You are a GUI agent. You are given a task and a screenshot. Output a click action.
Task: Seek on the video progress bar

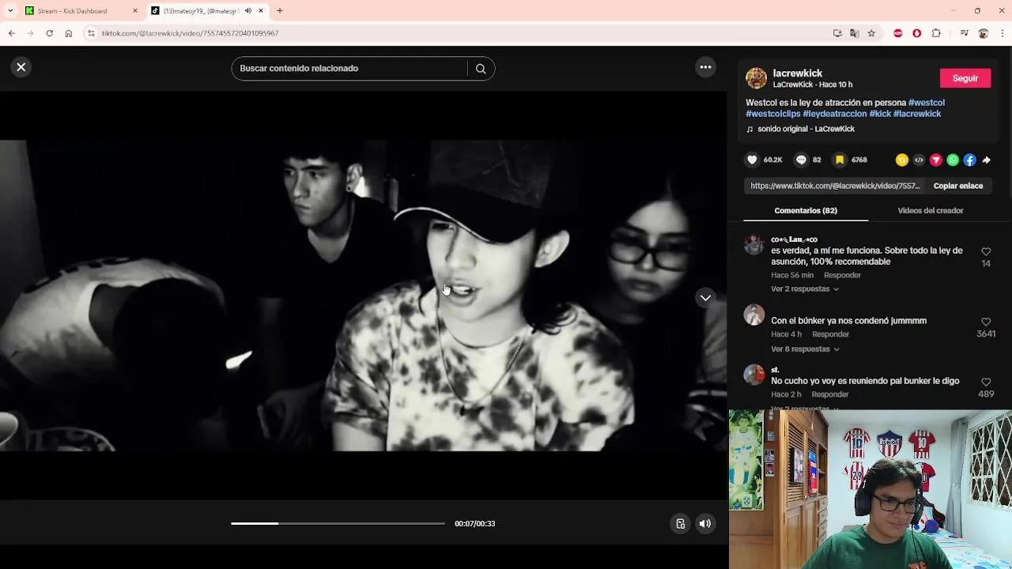point(338,523)
